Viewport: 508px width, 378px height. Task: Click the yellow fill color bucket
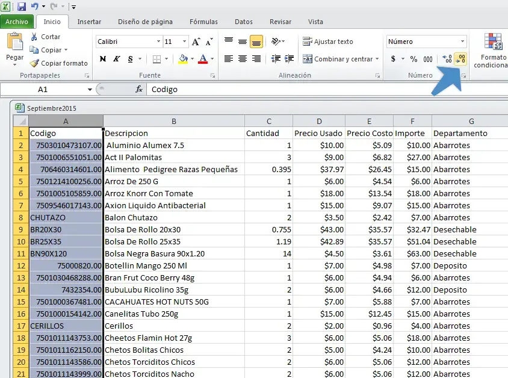click(183, 59)
